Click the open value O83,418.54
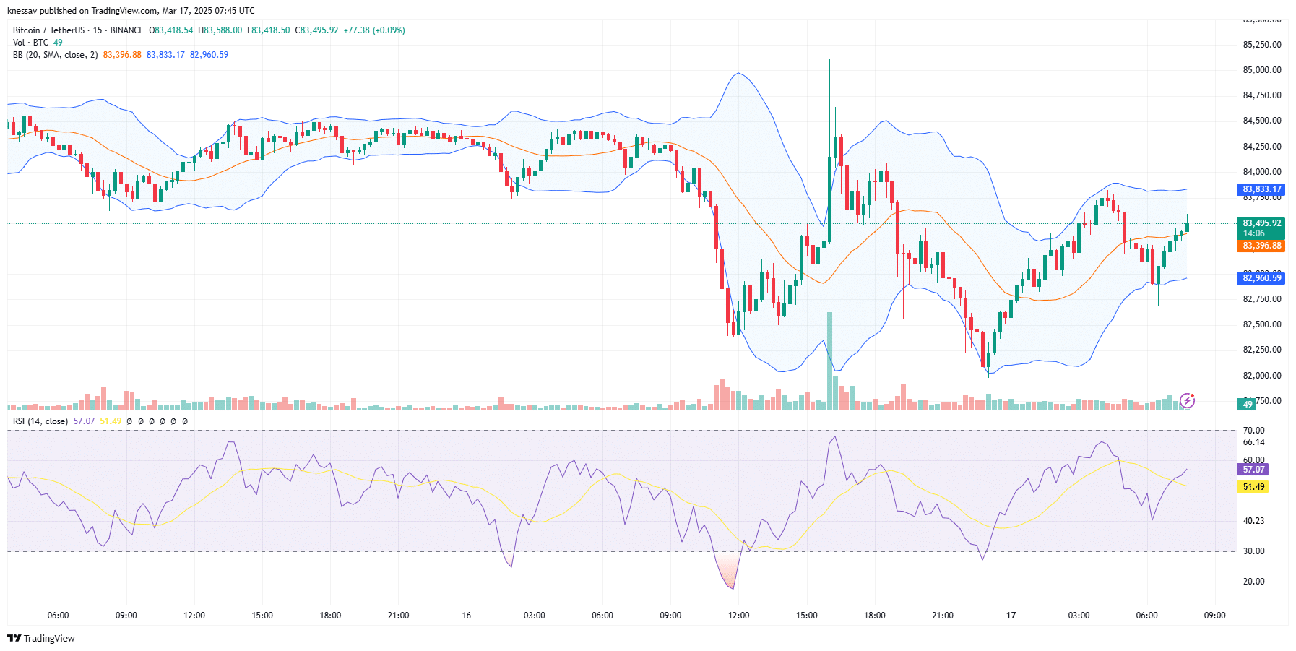The width and height of the screenshot is (1296, 651). tap(171, 30)
